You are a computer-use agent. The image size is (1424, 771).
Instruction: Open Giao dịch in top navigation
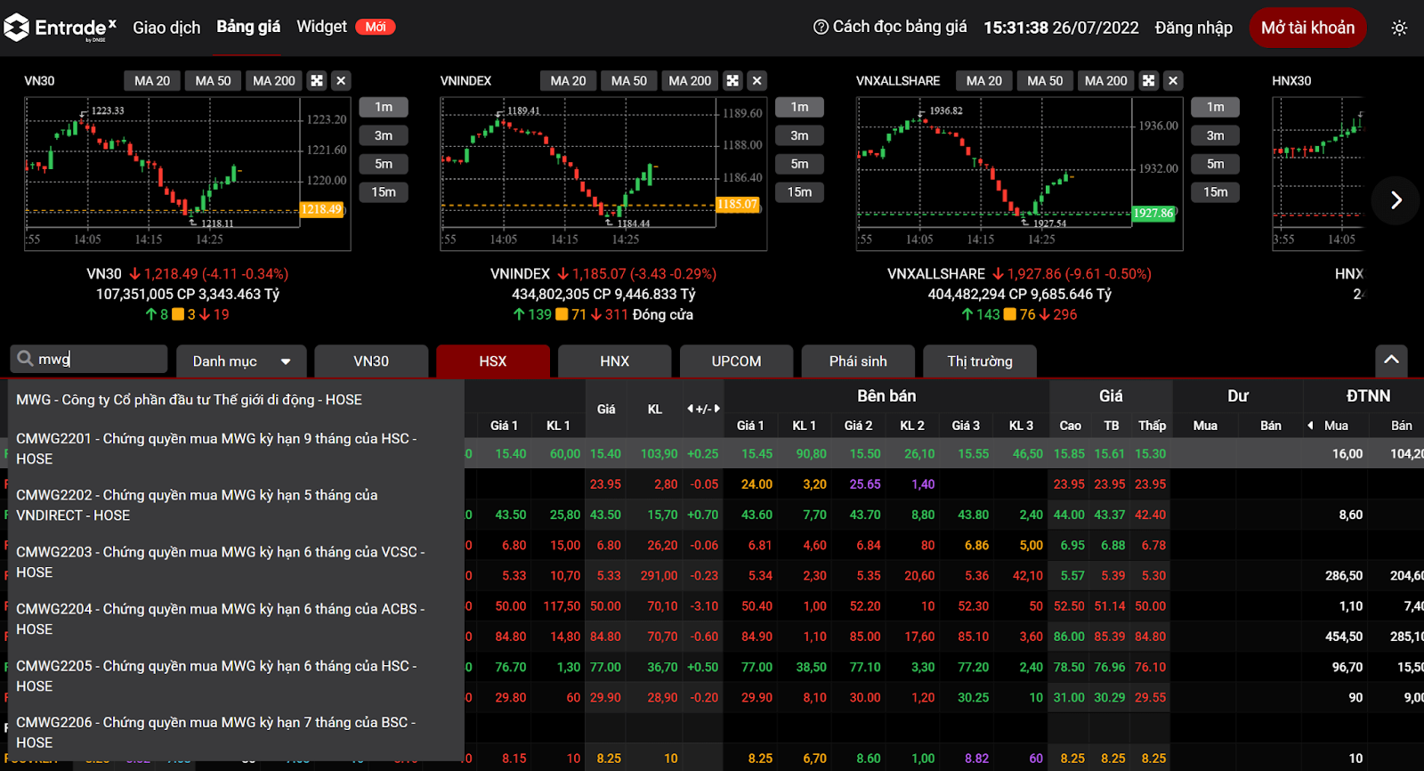[166, 28]
